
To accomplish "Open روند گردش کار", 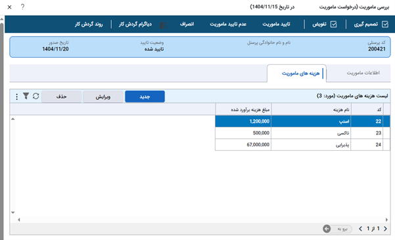I will (89, 24).
